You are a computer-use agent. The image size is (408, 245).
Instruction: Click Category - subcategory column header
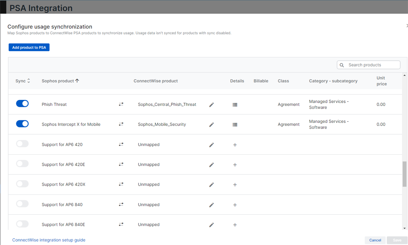333,81
